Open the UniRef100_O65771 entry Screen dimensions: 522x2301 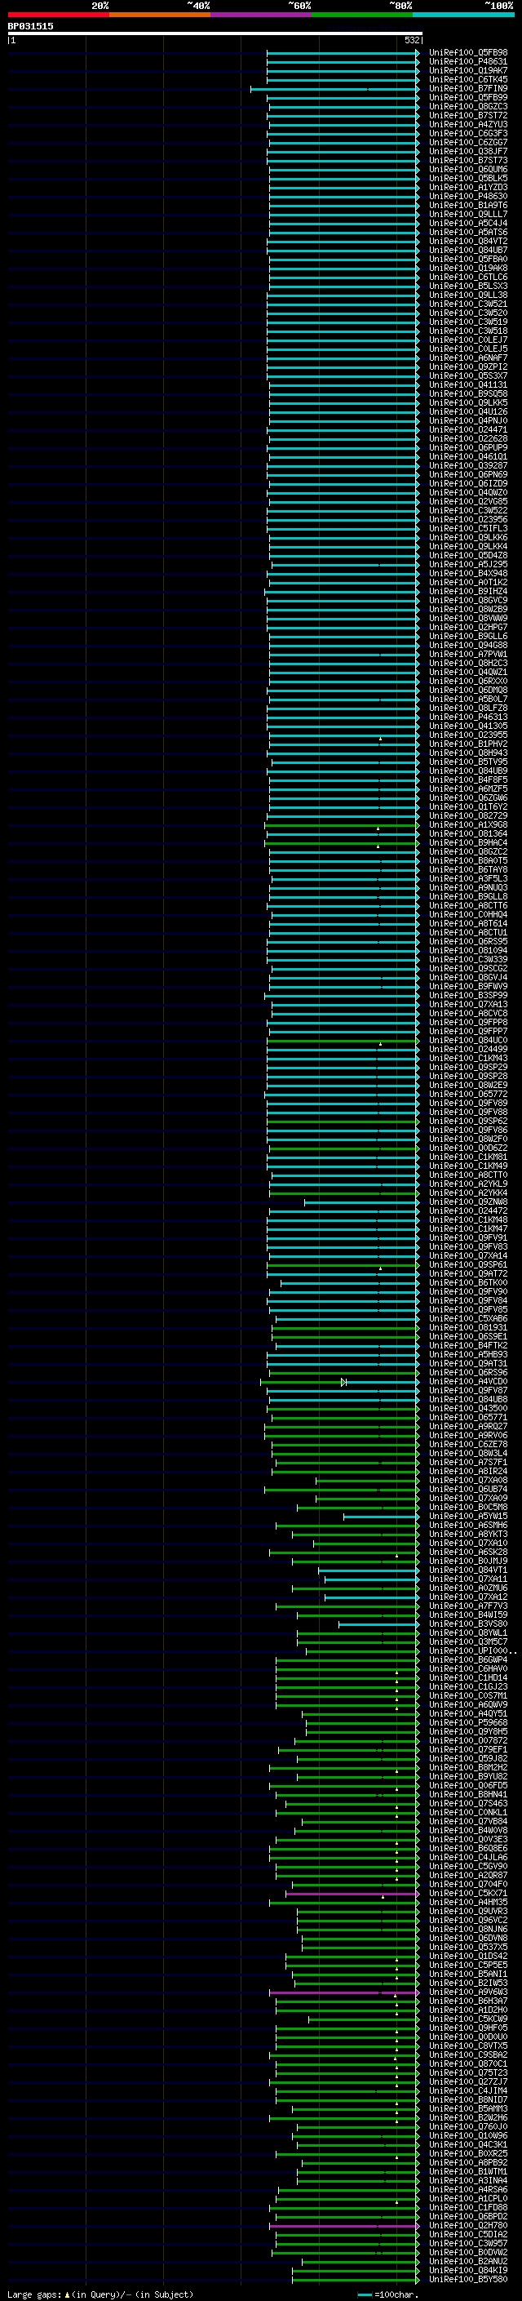(x=468, y=1418)
